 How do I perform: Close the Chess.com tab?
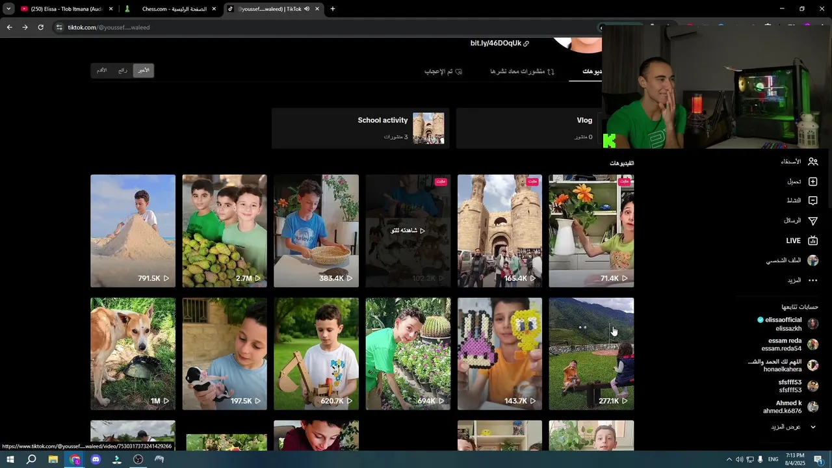(214, 9)
